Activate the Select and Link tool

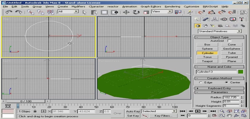[x=30, y=12]
